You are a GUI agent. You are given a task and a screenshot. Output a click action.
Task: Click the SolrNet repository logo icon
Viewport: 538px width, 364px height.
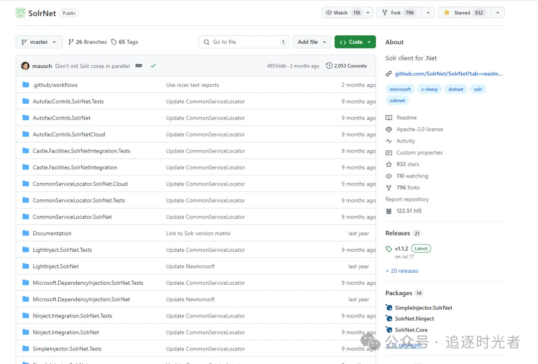tap(20, 13)
